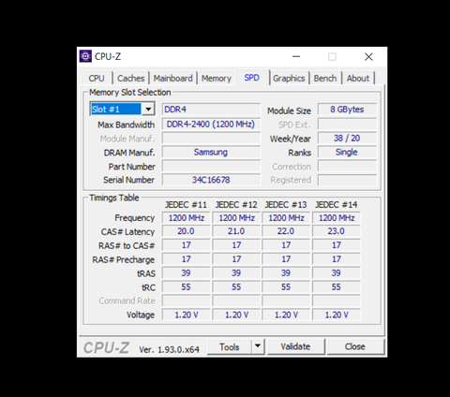
Task: Expand the Slot #1 dropdown arrow
Action: click(148, 110)
